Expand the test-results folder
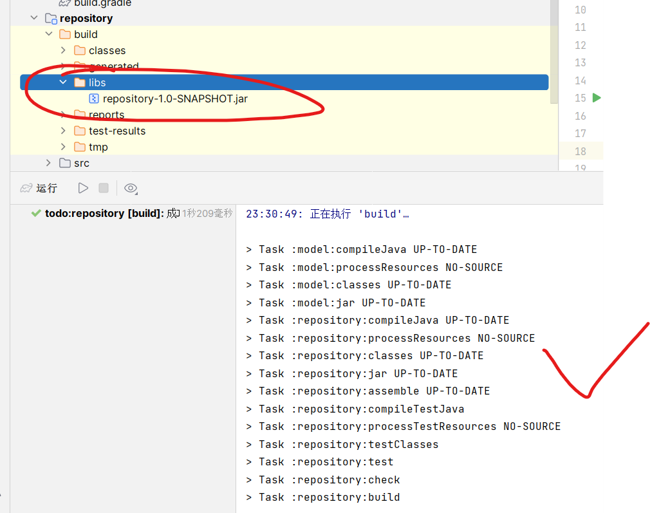Screen dimensions: 650x513 click(x=63, y=131)
